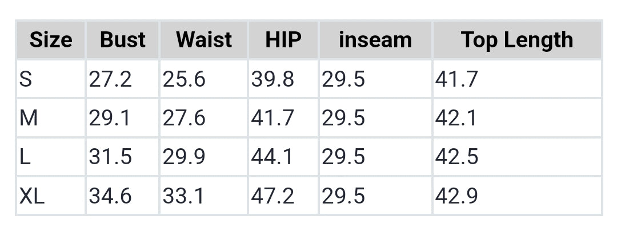The image size is (617, 236).
Task: Click the Top Length column header
Action: pos(516,40)
